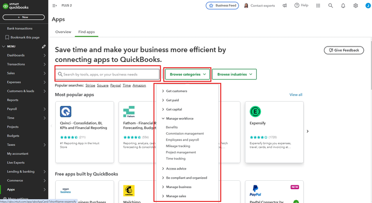
Task: Open Browse industries dropdown
Action: pos(235,74)
